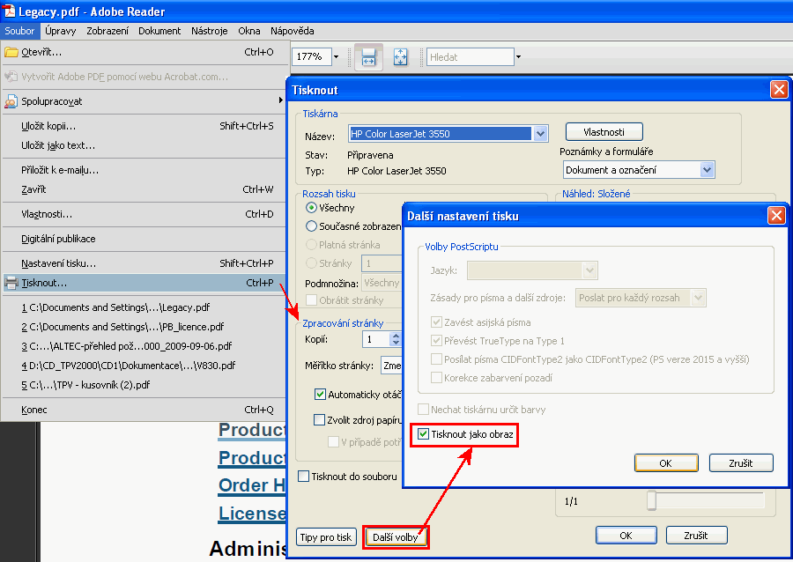
Task: Open the printer Název dropdown
Action: (x=540, y=134)
